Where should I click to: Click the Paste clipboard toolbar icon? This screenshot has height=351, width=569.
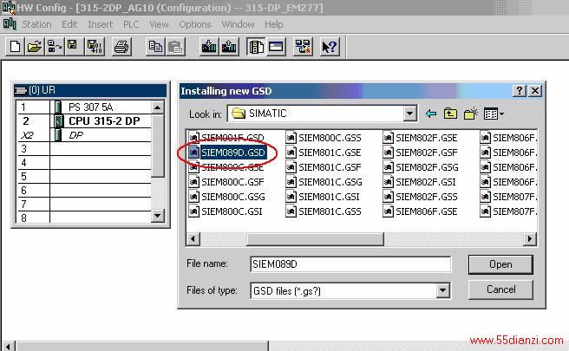(175, 47)
